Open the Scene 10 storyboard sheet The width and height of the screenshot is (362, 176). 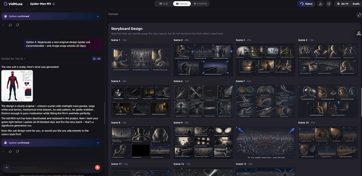pyautogui.click(x=328, y=142)
